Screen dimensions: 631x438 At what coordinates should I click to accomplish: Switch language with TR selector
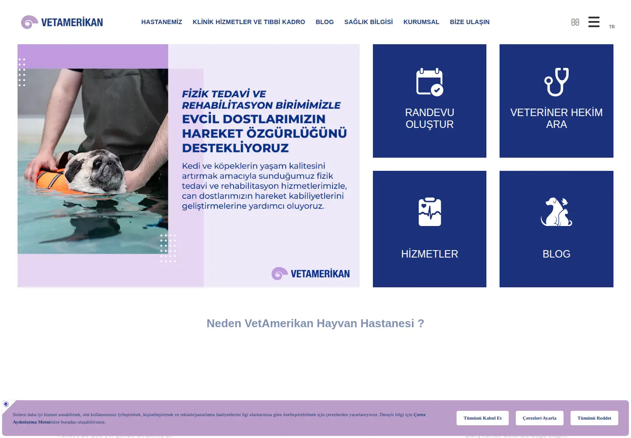[612, 27]
